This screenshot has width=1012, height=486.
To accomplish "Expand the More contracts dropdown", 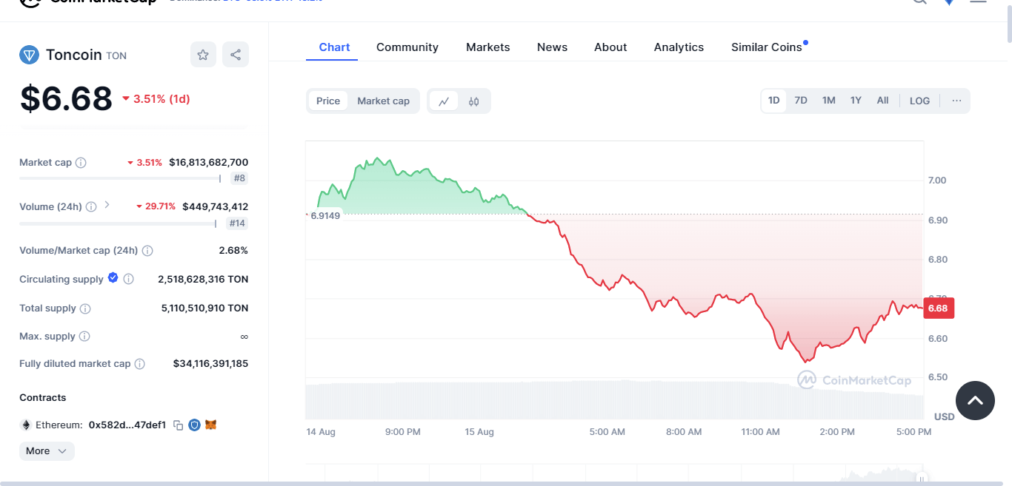I will (x=47, y=451).
